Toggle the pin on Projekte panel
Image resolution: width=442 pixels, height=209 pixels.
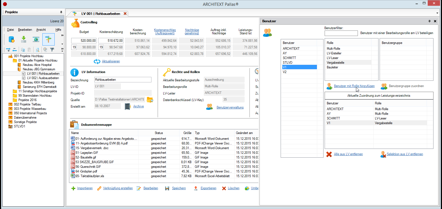pos(61,12)
